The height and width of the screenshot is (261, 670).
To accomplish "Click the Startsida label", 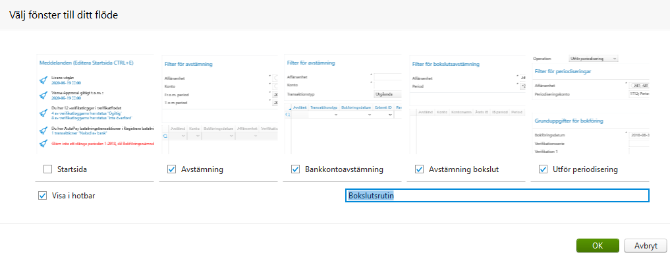I will (72, 169).
